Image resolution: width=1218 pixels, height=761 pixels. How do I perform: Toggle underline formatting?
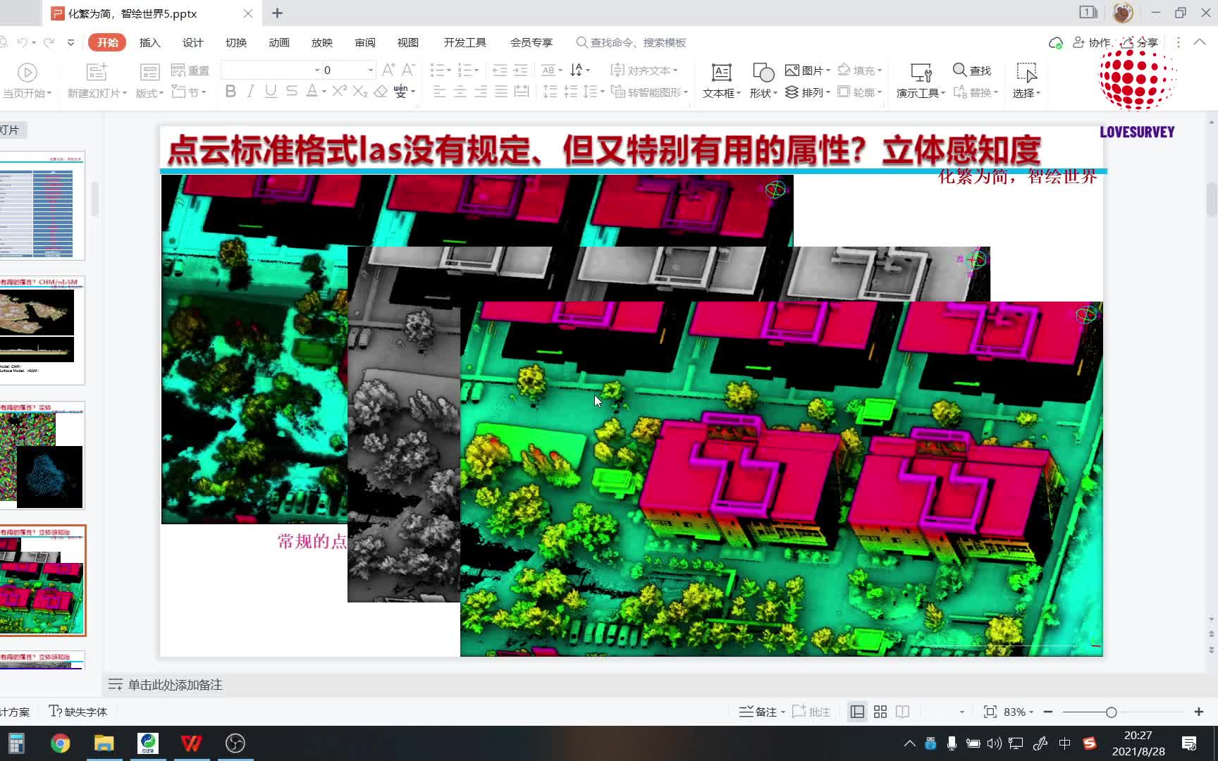click(271, 92)
